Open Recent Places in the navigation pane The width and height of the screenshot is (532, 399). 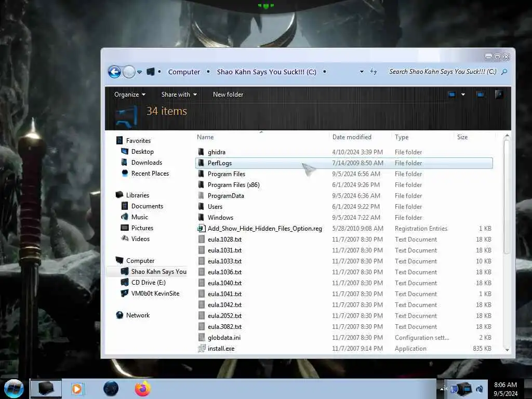click(x=150, y=174)
